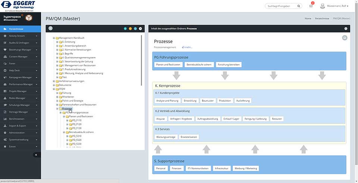Expand the Verfahrensanweisungen tree folder

(x=54, y=81)
